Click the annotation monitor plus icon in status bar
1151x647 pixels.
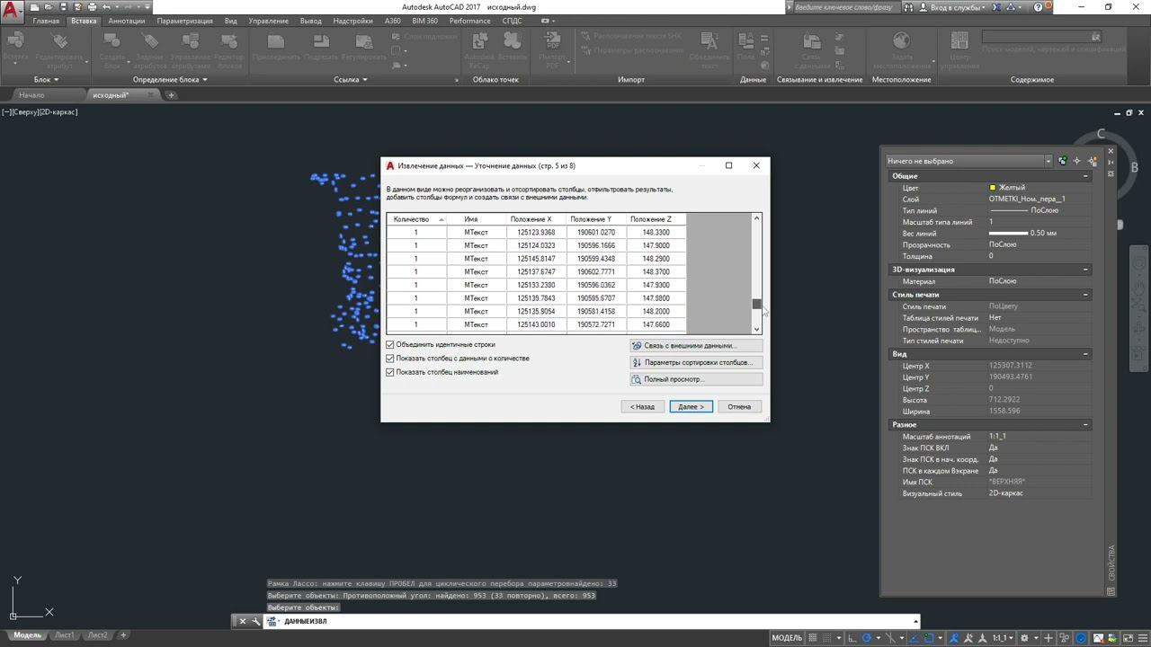(1048, 638)
